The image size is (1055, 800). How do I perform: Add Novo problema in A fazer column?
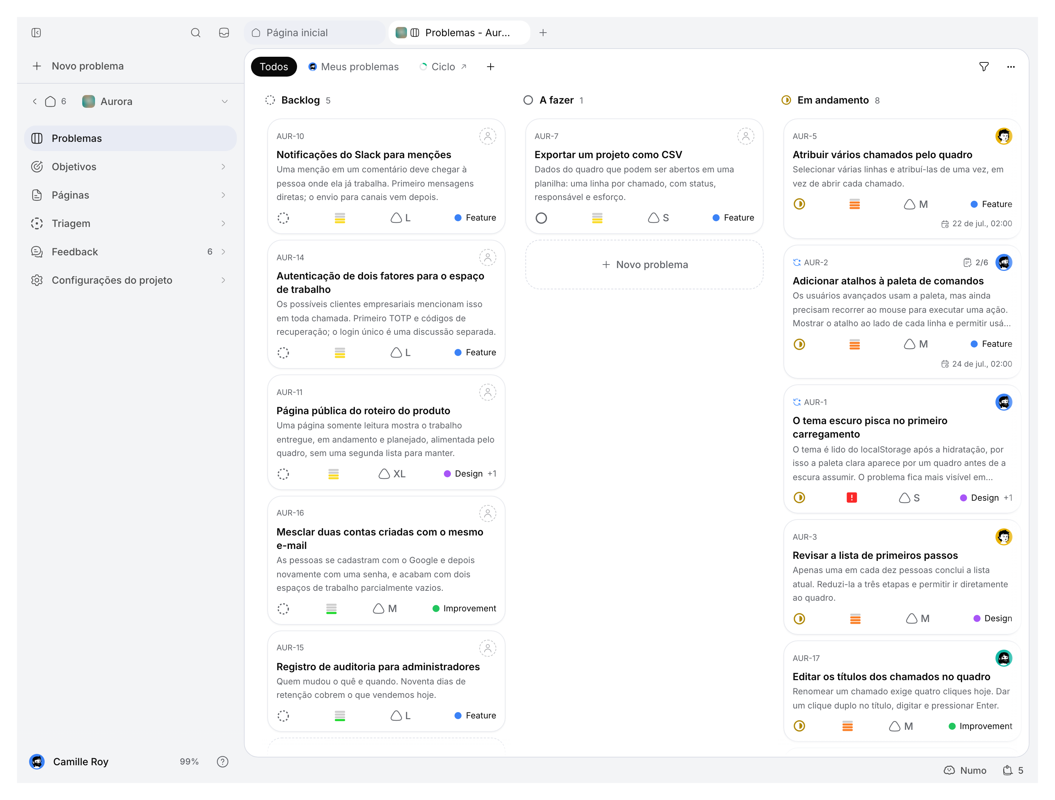point(644,265)
